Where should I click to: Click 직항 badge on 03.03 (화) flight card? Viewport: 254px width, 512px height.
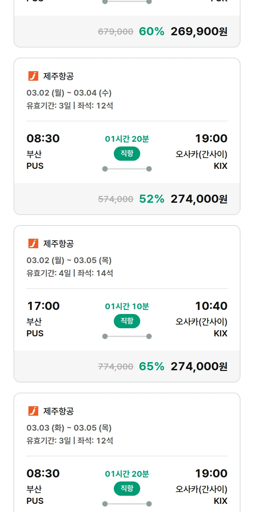click(127, 489)
